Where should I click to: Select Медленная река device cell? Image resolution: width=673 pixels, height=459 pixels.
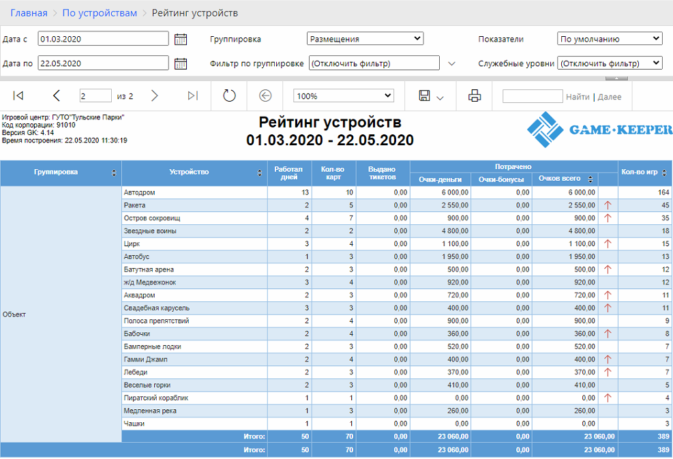coord(195,411)
